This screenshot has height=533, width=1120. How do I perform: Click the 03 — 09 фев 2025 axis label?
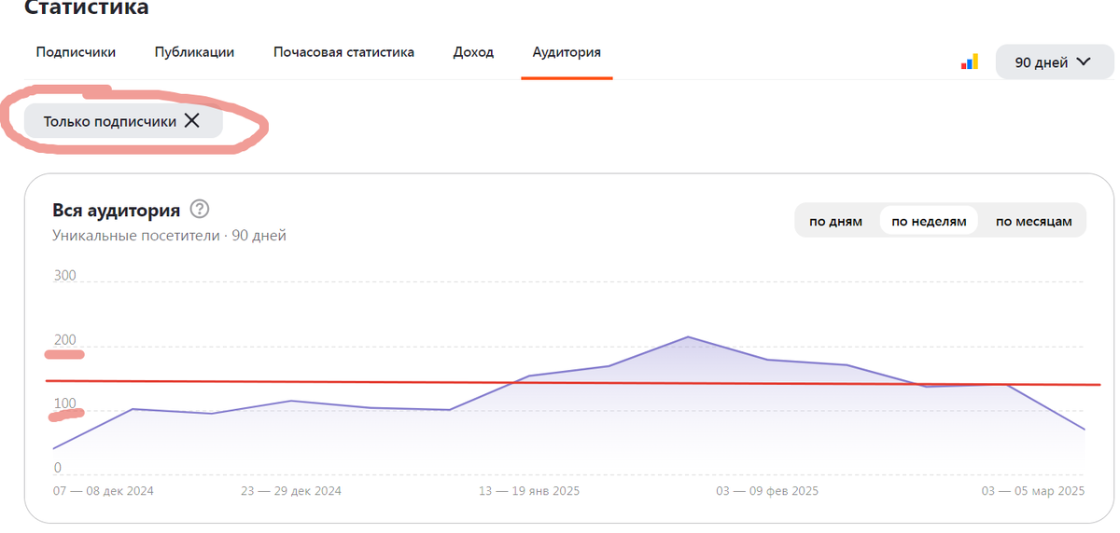tap(767, 491)
